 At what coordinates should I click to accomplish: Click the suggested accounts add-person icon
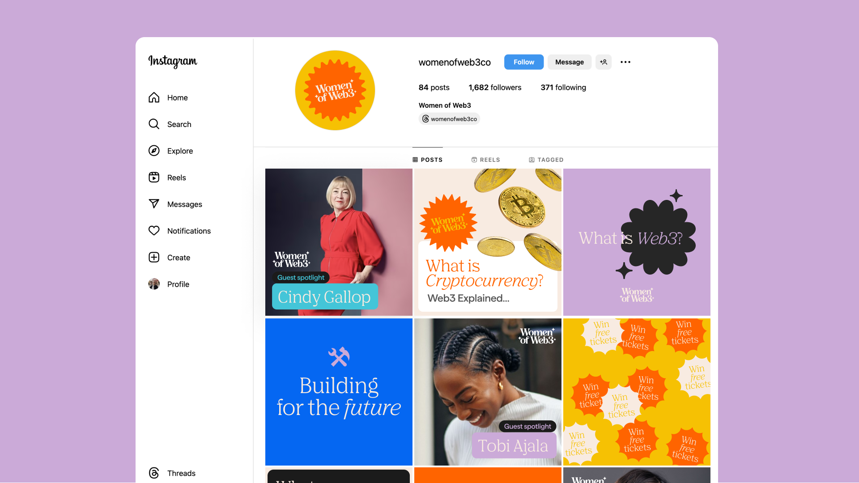[x=604, y=62]
